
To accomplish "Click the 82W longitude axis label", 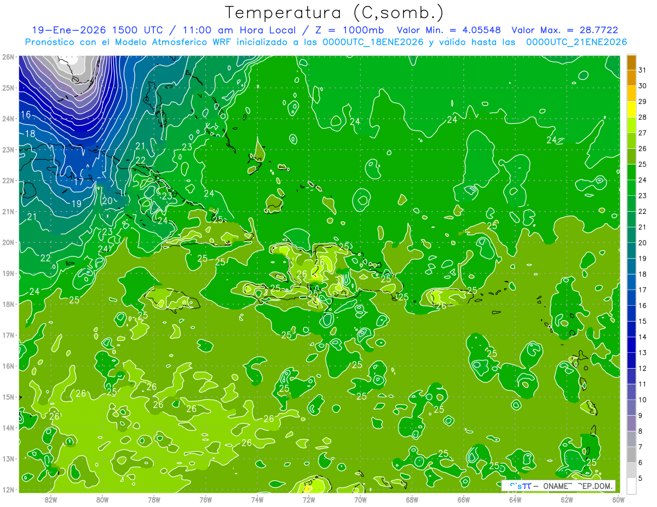I will (51, 499).
